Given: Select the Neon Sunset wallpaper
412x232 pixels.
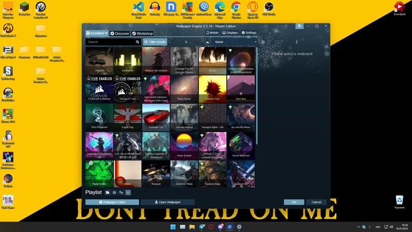Looking at the screenshot, I should (184, 146).
